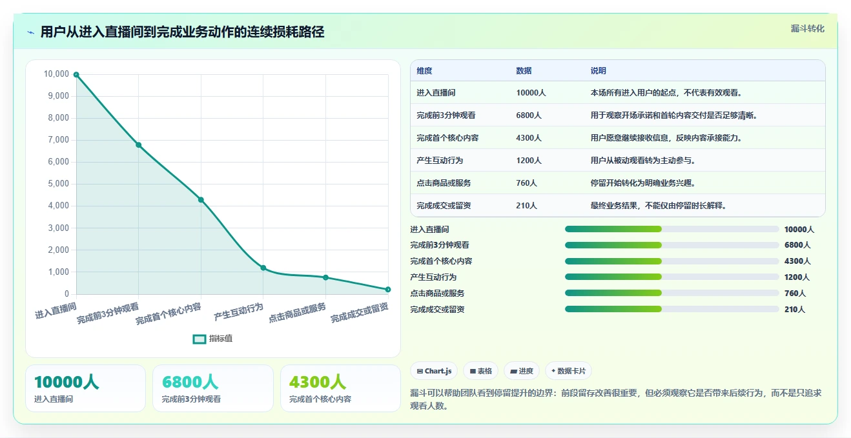Toggle the 指标值 legend swatch

pos(200,339)
